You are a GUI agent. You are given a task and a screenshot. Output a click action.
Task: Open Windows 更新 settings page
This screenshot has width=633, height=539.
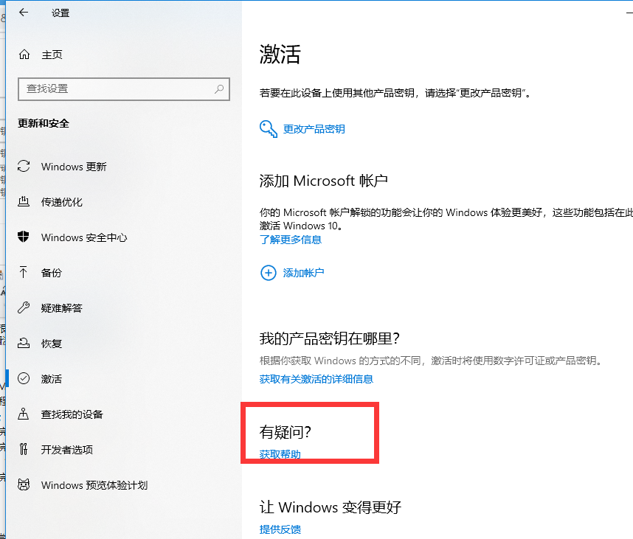point(74,167)
